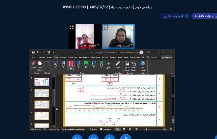This screenshot has width=217, height=139.
Task: Select slide 5 thumbnail
Action: pos(42,93)
